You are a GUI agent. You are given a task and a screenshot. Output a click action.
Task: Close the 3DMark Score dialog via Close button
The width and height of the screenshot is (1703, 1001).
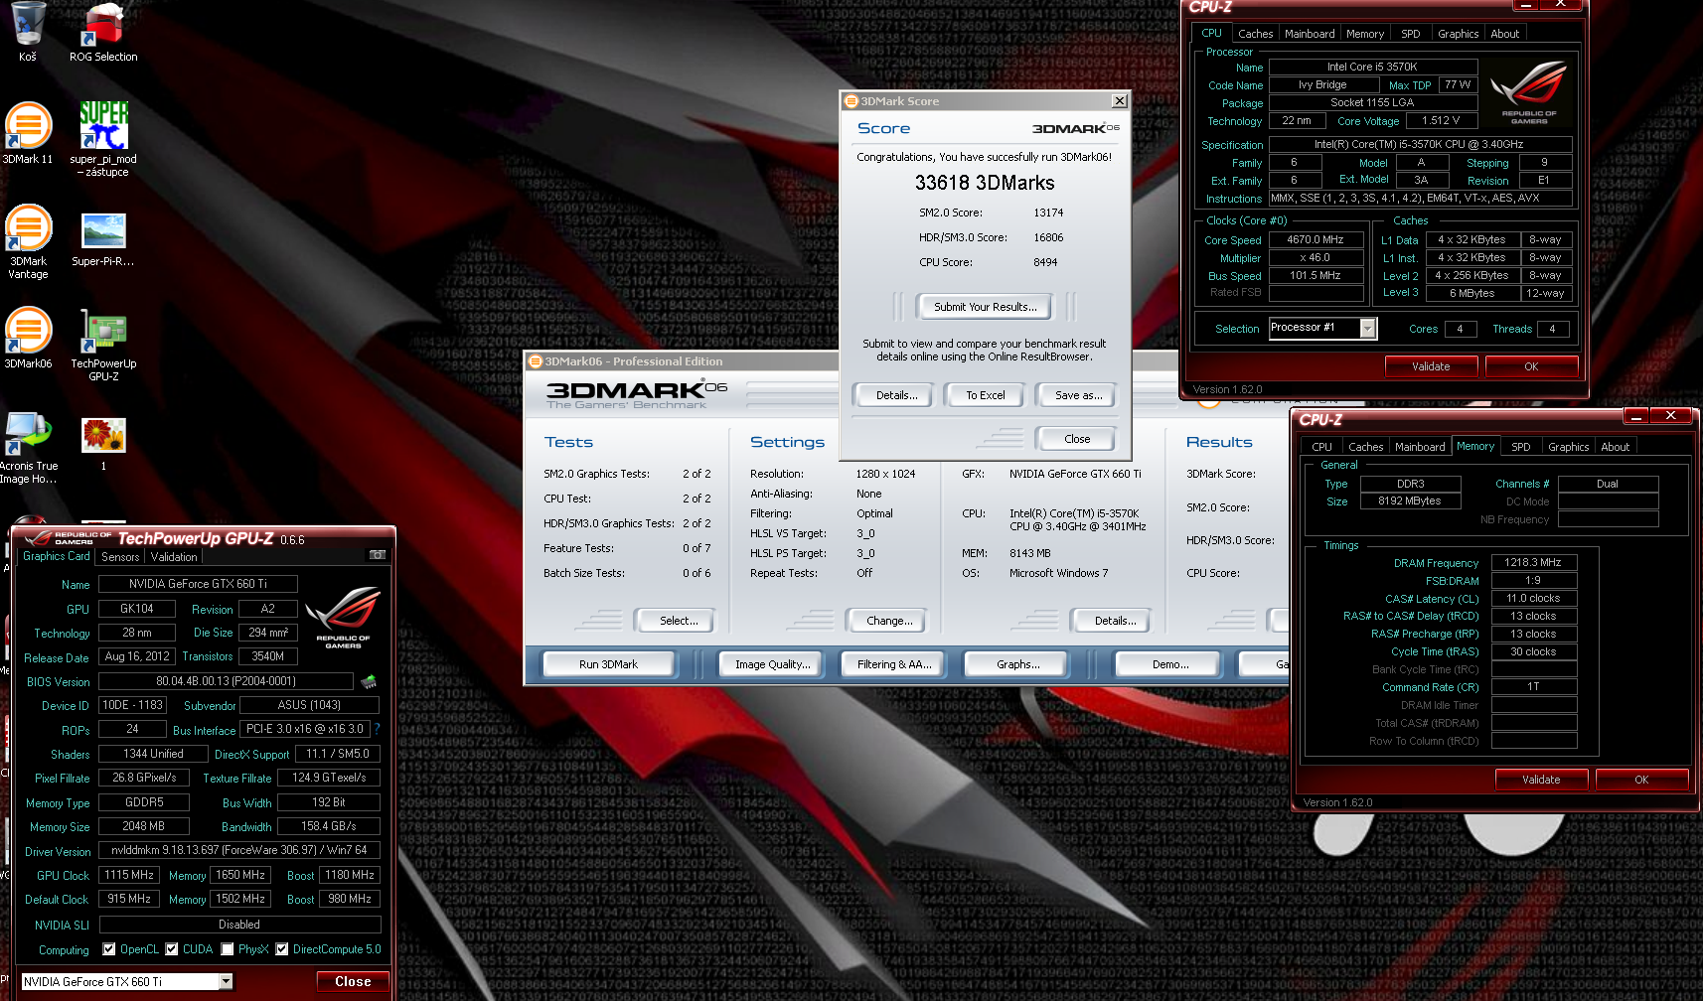1077,439
